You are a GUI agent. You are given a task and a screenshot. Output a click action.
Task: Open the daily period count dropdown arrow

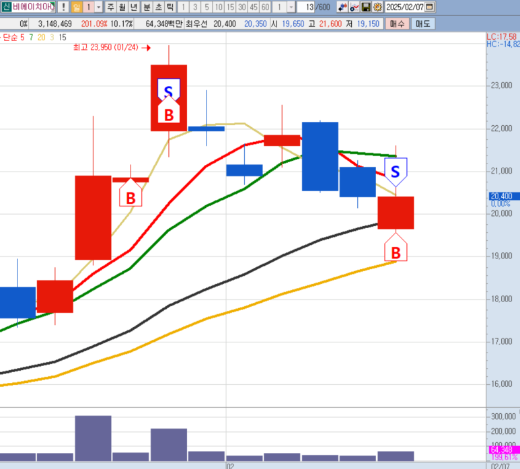98,7
